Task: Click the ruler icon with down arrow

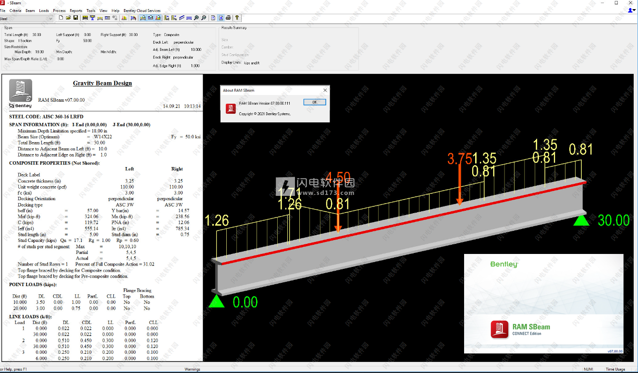Action: pos(174,18)
